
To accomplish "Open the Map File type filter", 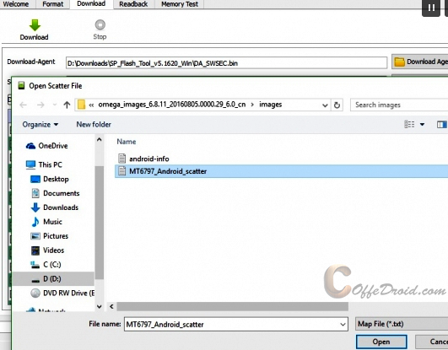I will pyautogui.click(x=402, y=324).
